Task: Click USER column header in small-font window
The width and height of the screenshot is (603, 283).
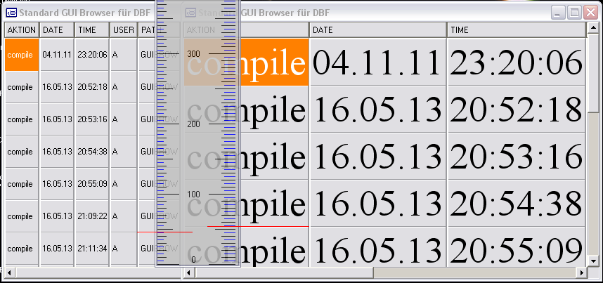Action: point(124,30)
